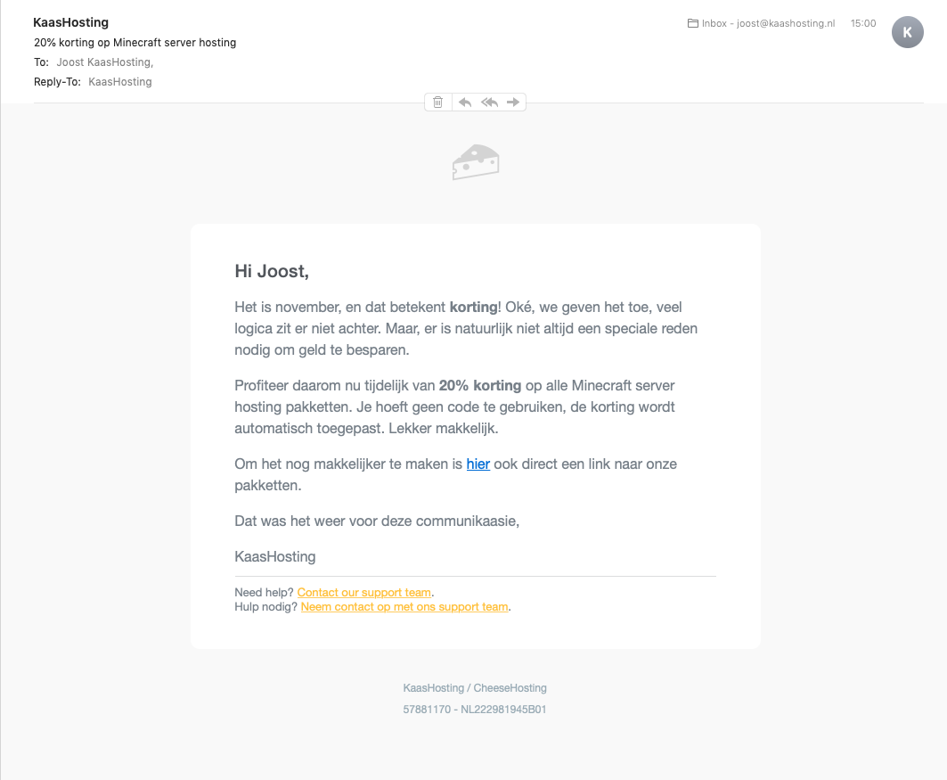Click the bold "20% korting" text
This screenshot has height=780, width=947.
(480, 386)
